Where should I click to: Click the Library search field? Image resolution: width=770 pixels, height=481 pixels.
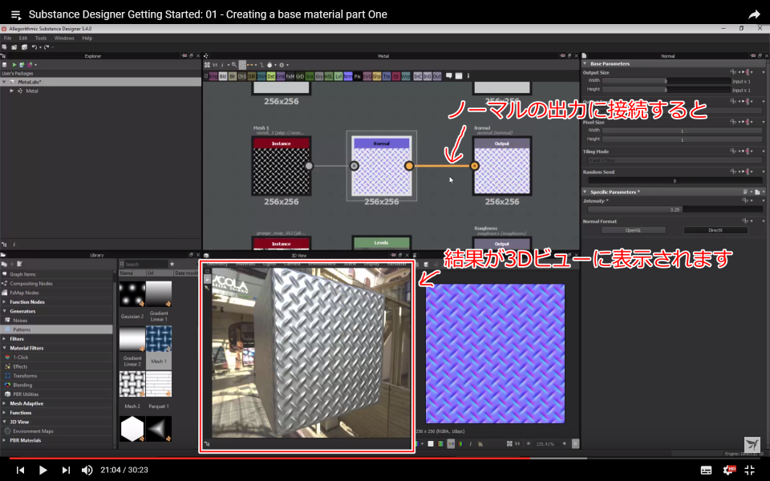click(x=146, y=264)
